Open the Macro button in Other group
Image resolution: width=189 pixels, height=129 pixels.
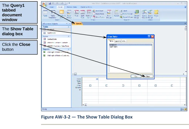[x=156, y=14]
